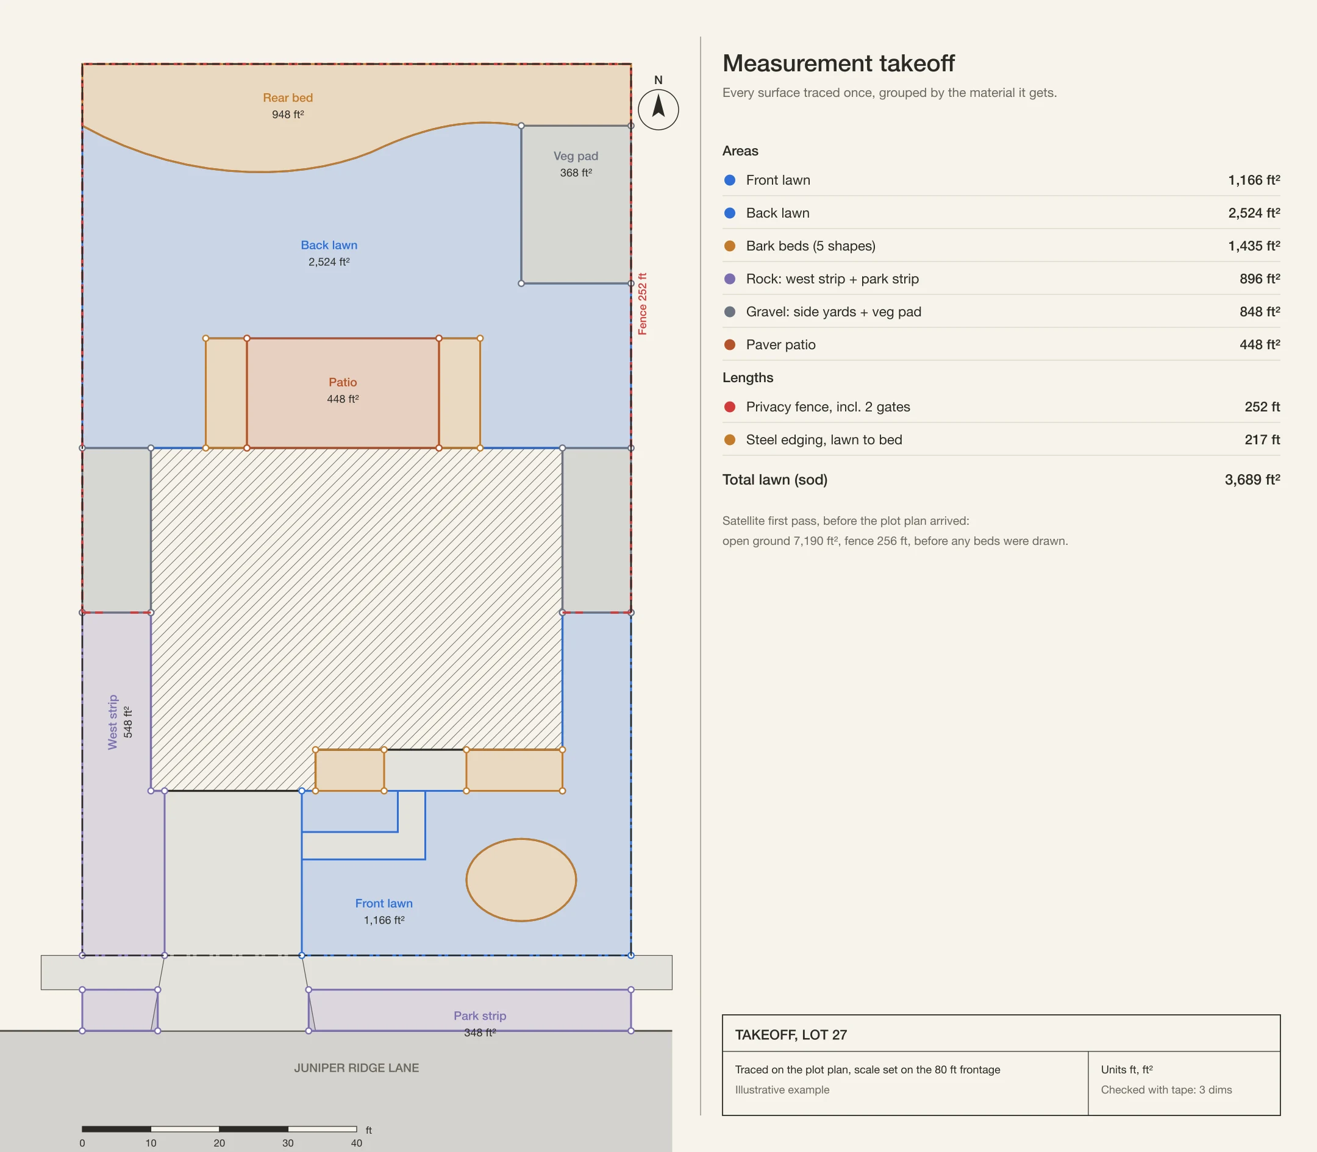The height and width of the screenshot is (1152, 1317).
Task: Click the '217 ft' steel edging value
Action: coord(1262,439)
